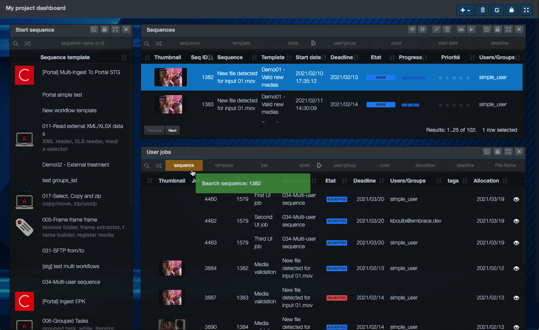Click the 'color' filter in Sequences panel

tap(396, 43)
